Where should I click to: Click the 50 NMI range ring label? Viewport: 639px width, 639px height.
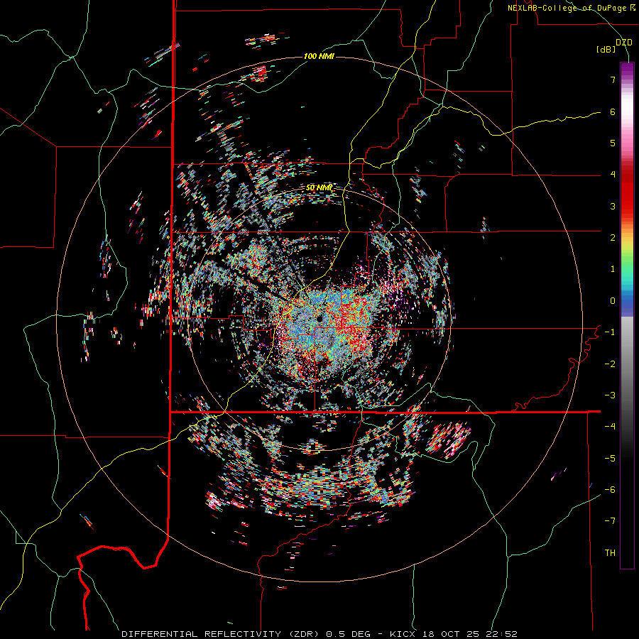(x=319, y=187)
